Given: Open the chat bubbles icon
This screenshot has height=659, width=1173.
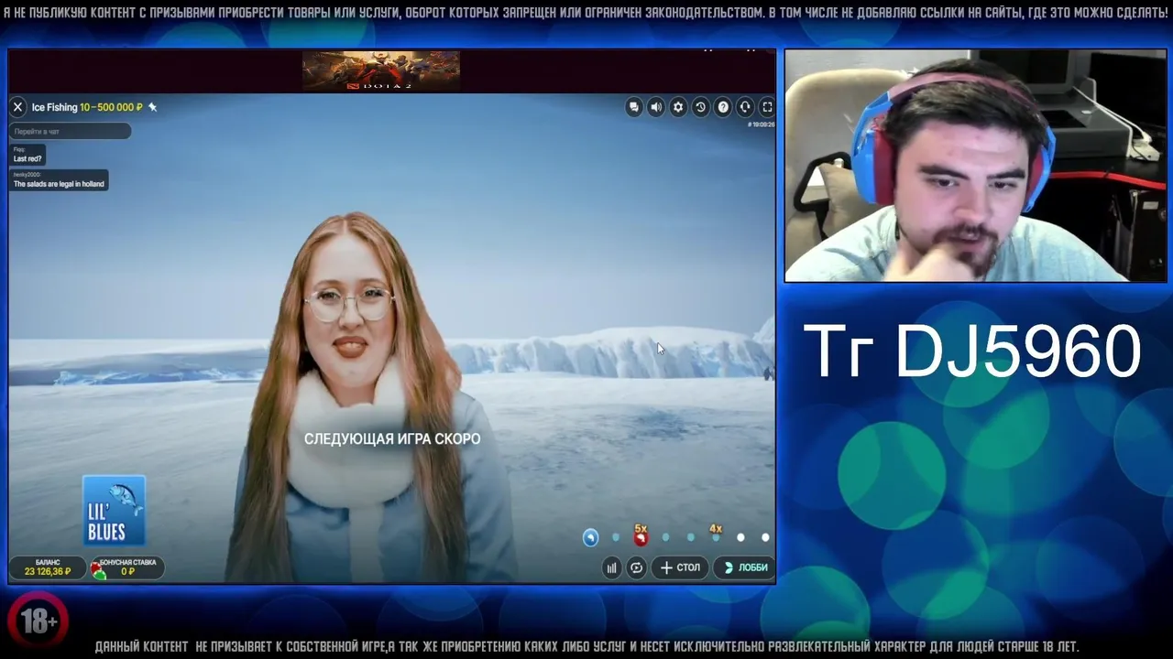Looking at the screenshot, I should (x=633, y=107).
